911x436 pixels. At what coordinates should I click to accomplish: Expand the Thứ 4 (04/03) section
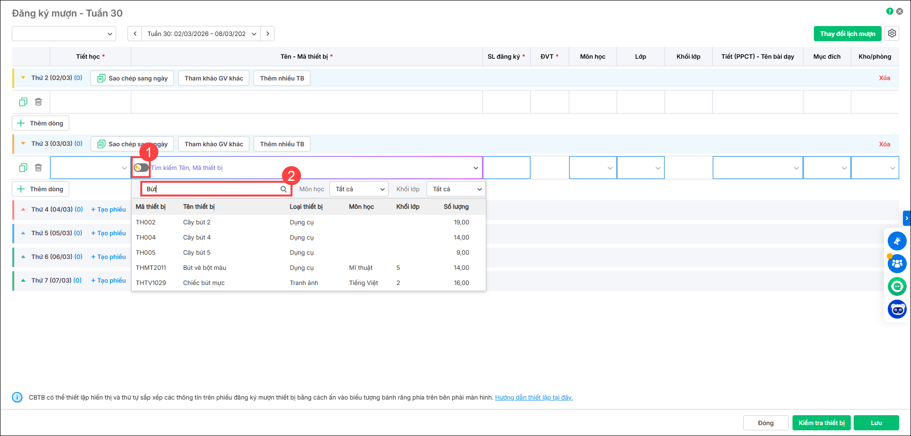[23, 209]
